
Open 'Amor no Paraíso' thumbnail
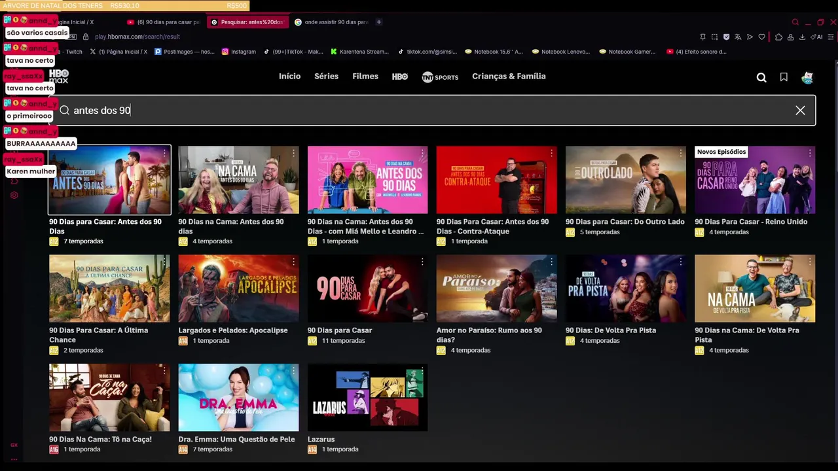coord(496,288)
